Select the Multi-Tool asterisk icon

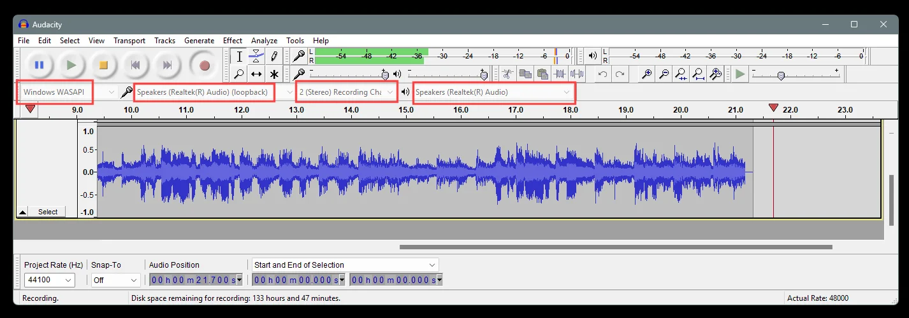[x=274, y=74]
